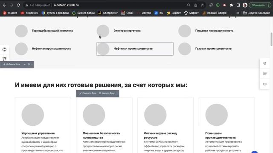Image resolution: width=273 pixels, height=153 pixels.
Task: Expand hidden bookmarks with double chevron
Action: [x=238, y=13]
